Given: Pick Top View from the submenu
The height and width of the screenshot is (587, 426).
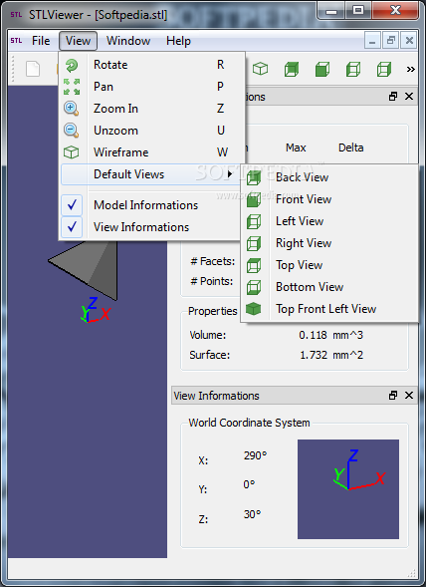Looking at the screenshot, I should [x=329, y=265].
